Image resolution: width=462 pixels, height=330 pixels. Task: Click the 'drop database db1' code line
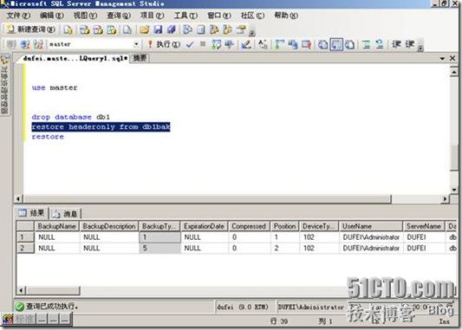pyautogui.click(x=71, y=117)
